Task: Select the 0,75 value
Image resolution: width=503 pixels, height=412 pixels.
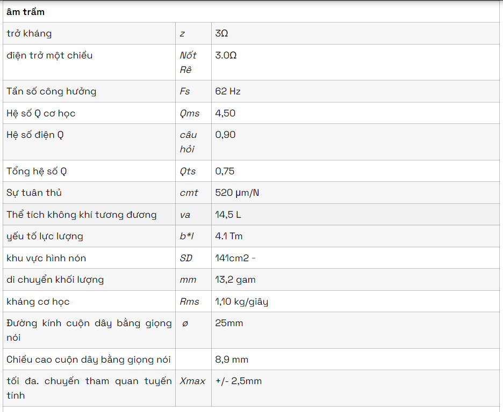Action: click(x=225, y=171)
